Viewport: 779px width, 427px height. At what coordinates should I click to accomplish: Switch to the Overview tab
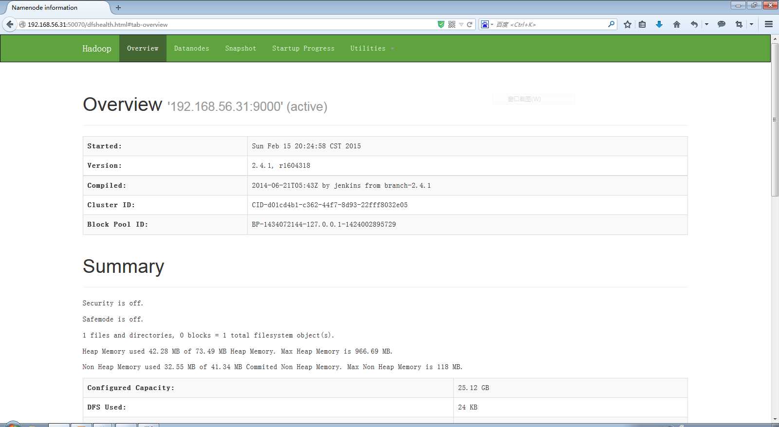(143, 49)
